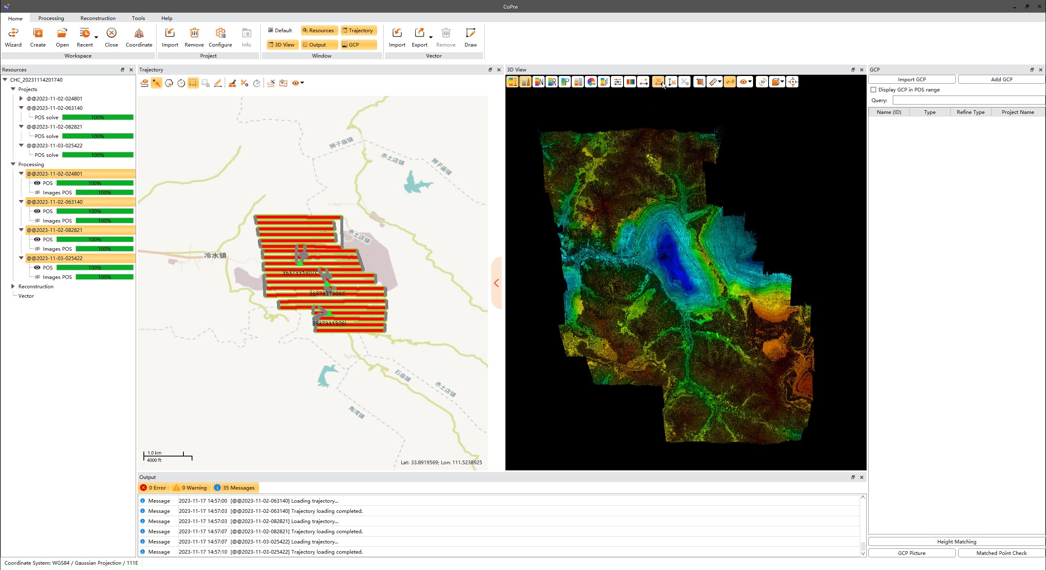Select the crop tool in 3D View toolbar

point(699,82)
